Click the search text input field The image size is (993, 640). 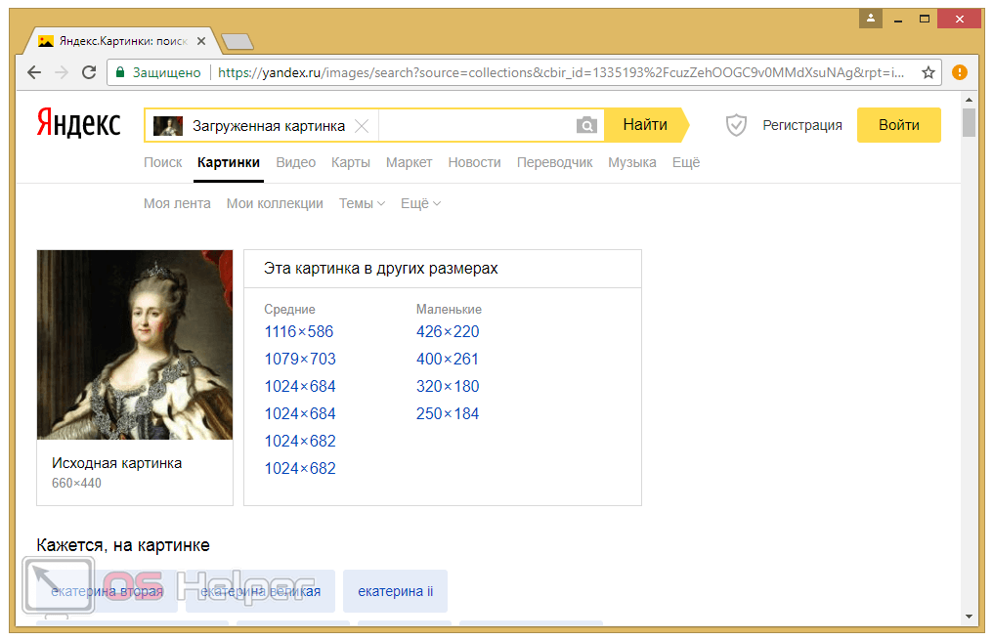point(476,125)
